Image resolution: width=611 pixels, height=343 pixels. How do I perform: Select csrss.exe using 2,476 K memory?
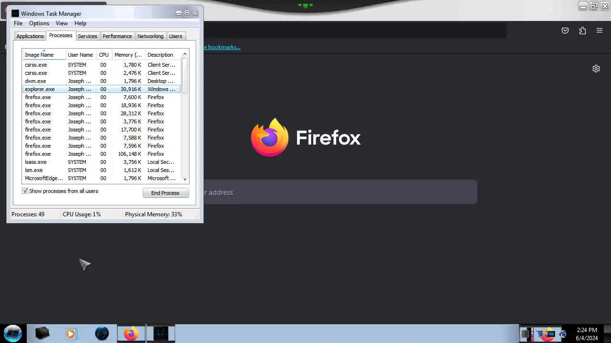tap(102, 73)
